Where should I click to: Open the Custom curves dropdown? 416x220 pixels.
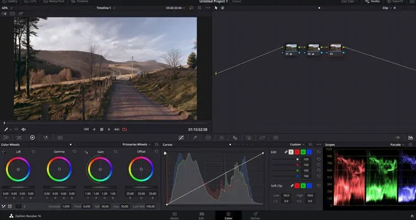click(297, 145)
